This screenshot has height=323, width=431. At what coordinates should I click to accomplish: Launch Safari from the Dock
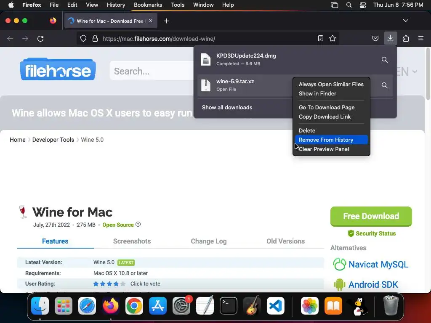(87, 306)
